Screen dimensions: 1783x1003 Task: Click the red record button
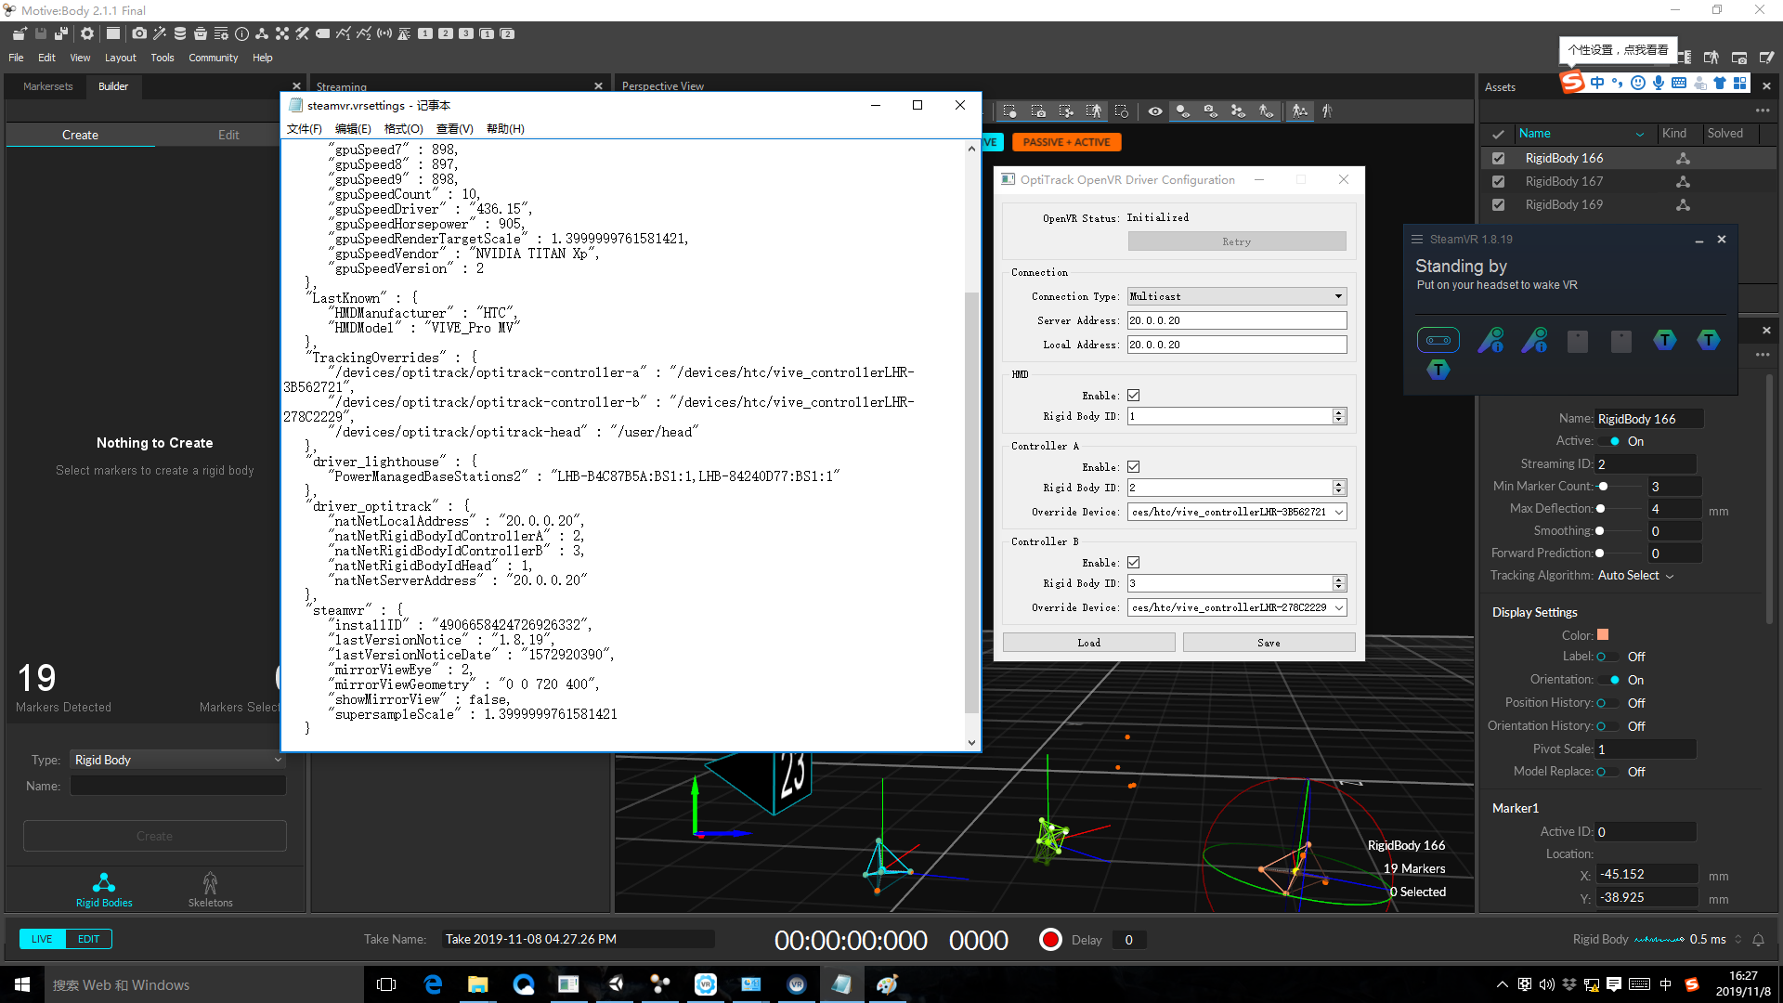1050,940
